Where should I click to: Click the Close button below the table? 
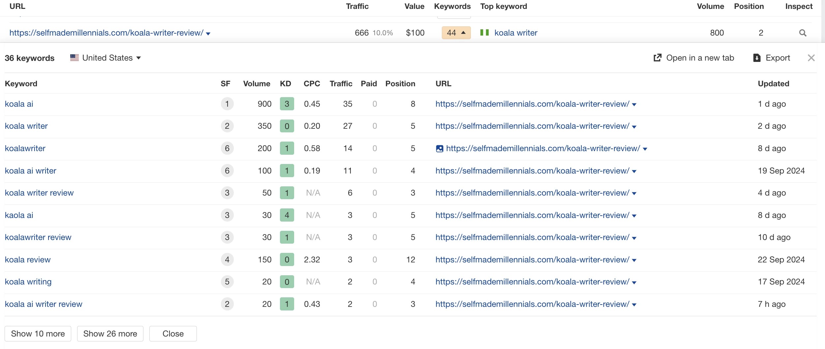coord(173,334)
